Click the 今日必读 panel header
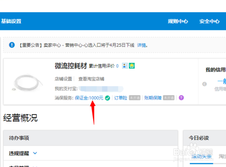The width and height of the screenshot is (226, 167). 204,138
